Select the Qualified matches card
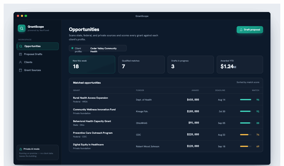 [141, 65]
